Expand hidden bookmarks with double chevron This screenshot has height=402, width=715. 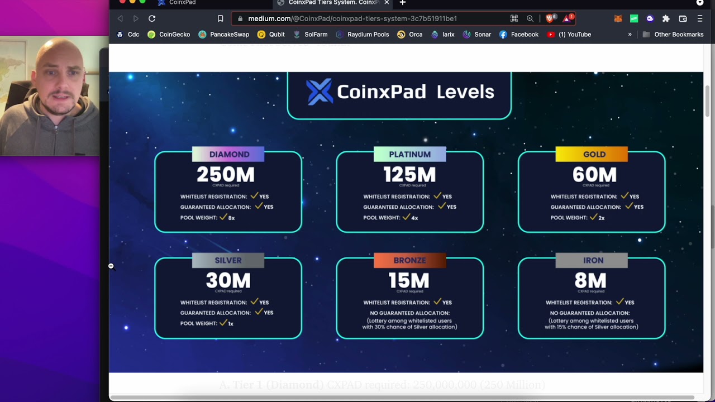tap(630, 35)
